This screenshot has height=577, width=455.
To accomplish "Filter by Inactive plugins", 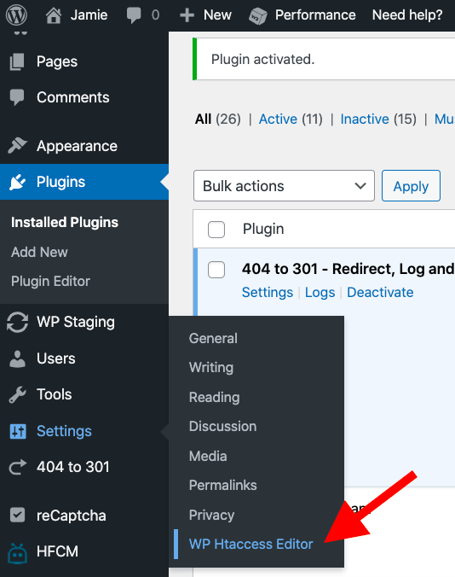I will 365,119.
